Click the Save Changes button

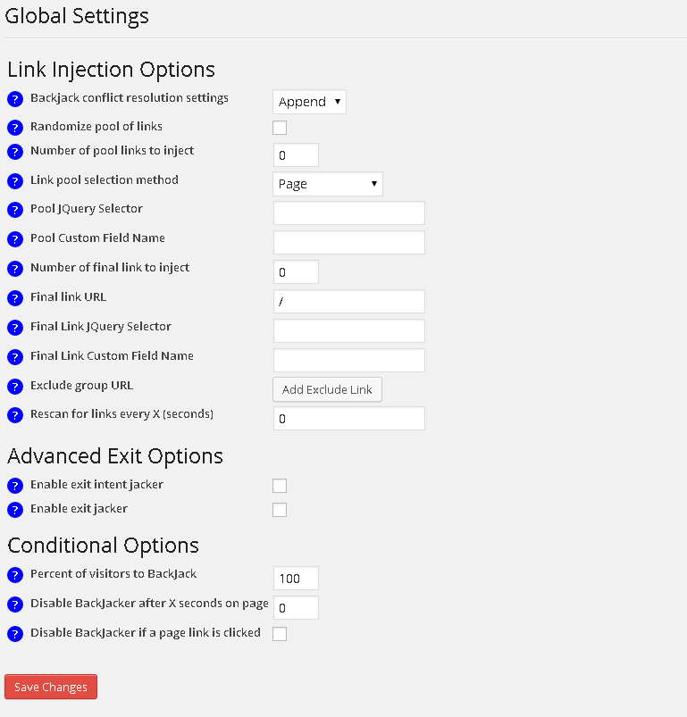click(x=51, y=687)
